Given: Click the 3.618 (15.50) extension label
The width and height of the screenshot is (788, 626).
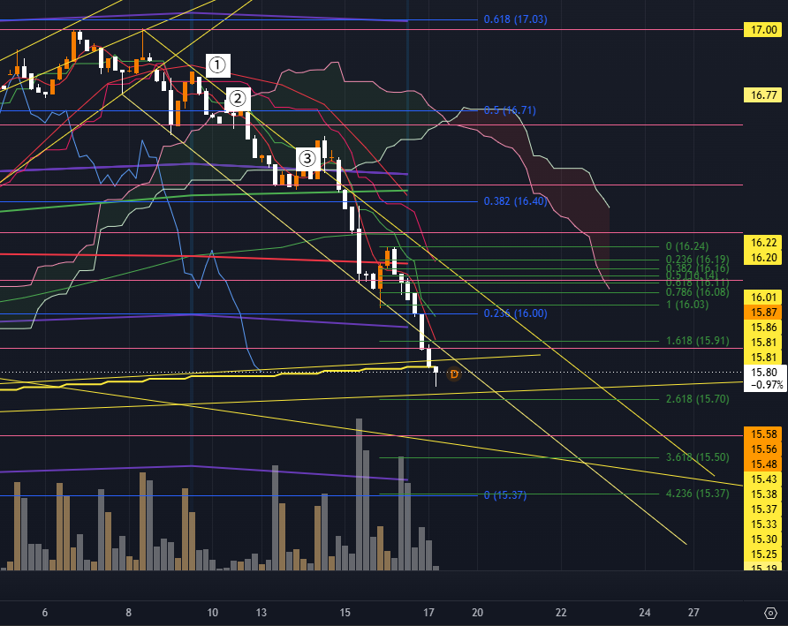Looking at the screenshot, I should (697, 457).
